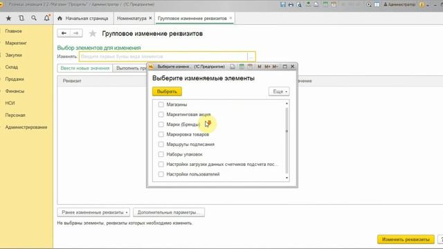443x249 pixels.
Task: Open the Маркетинг section
Action: tap(16, 43)
